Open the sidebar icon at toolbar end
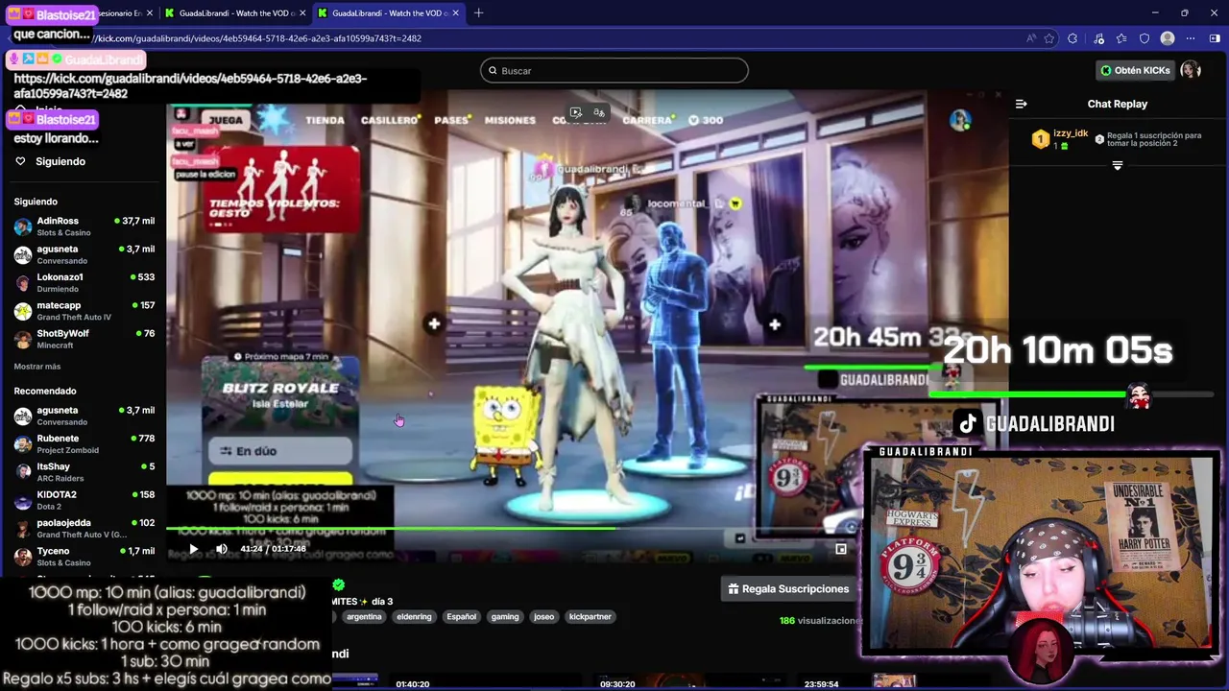Image resolution: width=1229 pixels, height=691 pixels. [x=1215, y=38]
